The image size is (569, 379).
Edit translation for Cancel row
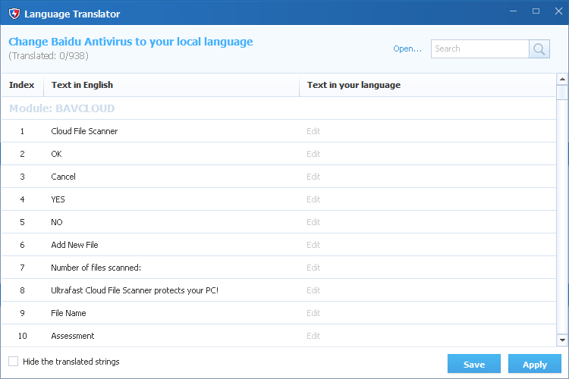point(313,177)
